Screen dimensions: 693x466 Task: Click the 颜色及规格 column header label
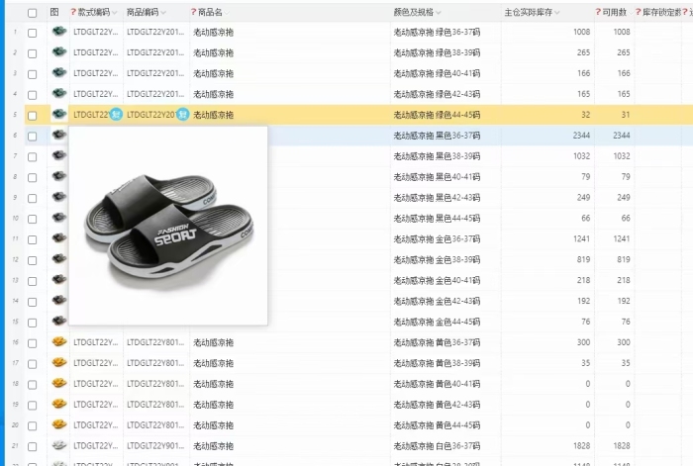pyautogui.click(x=414, y=13)
